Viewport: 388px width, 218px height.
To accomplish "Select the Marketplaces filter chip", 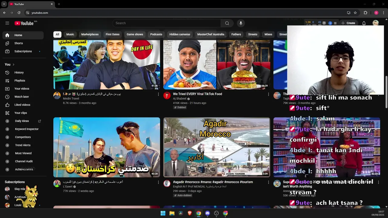I will point(90,34).
